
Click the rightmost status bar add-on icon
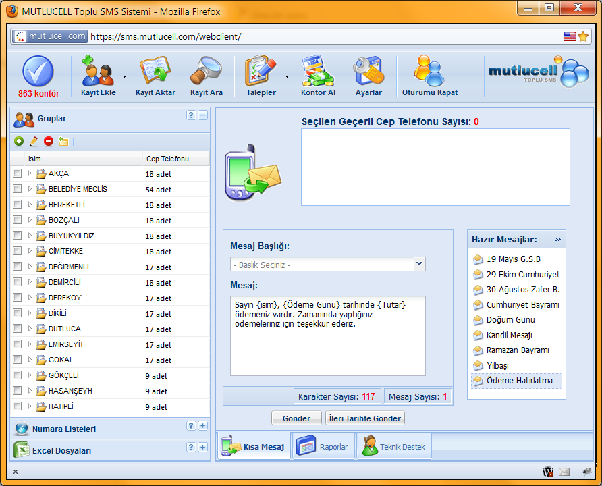(x=586, y=472)
